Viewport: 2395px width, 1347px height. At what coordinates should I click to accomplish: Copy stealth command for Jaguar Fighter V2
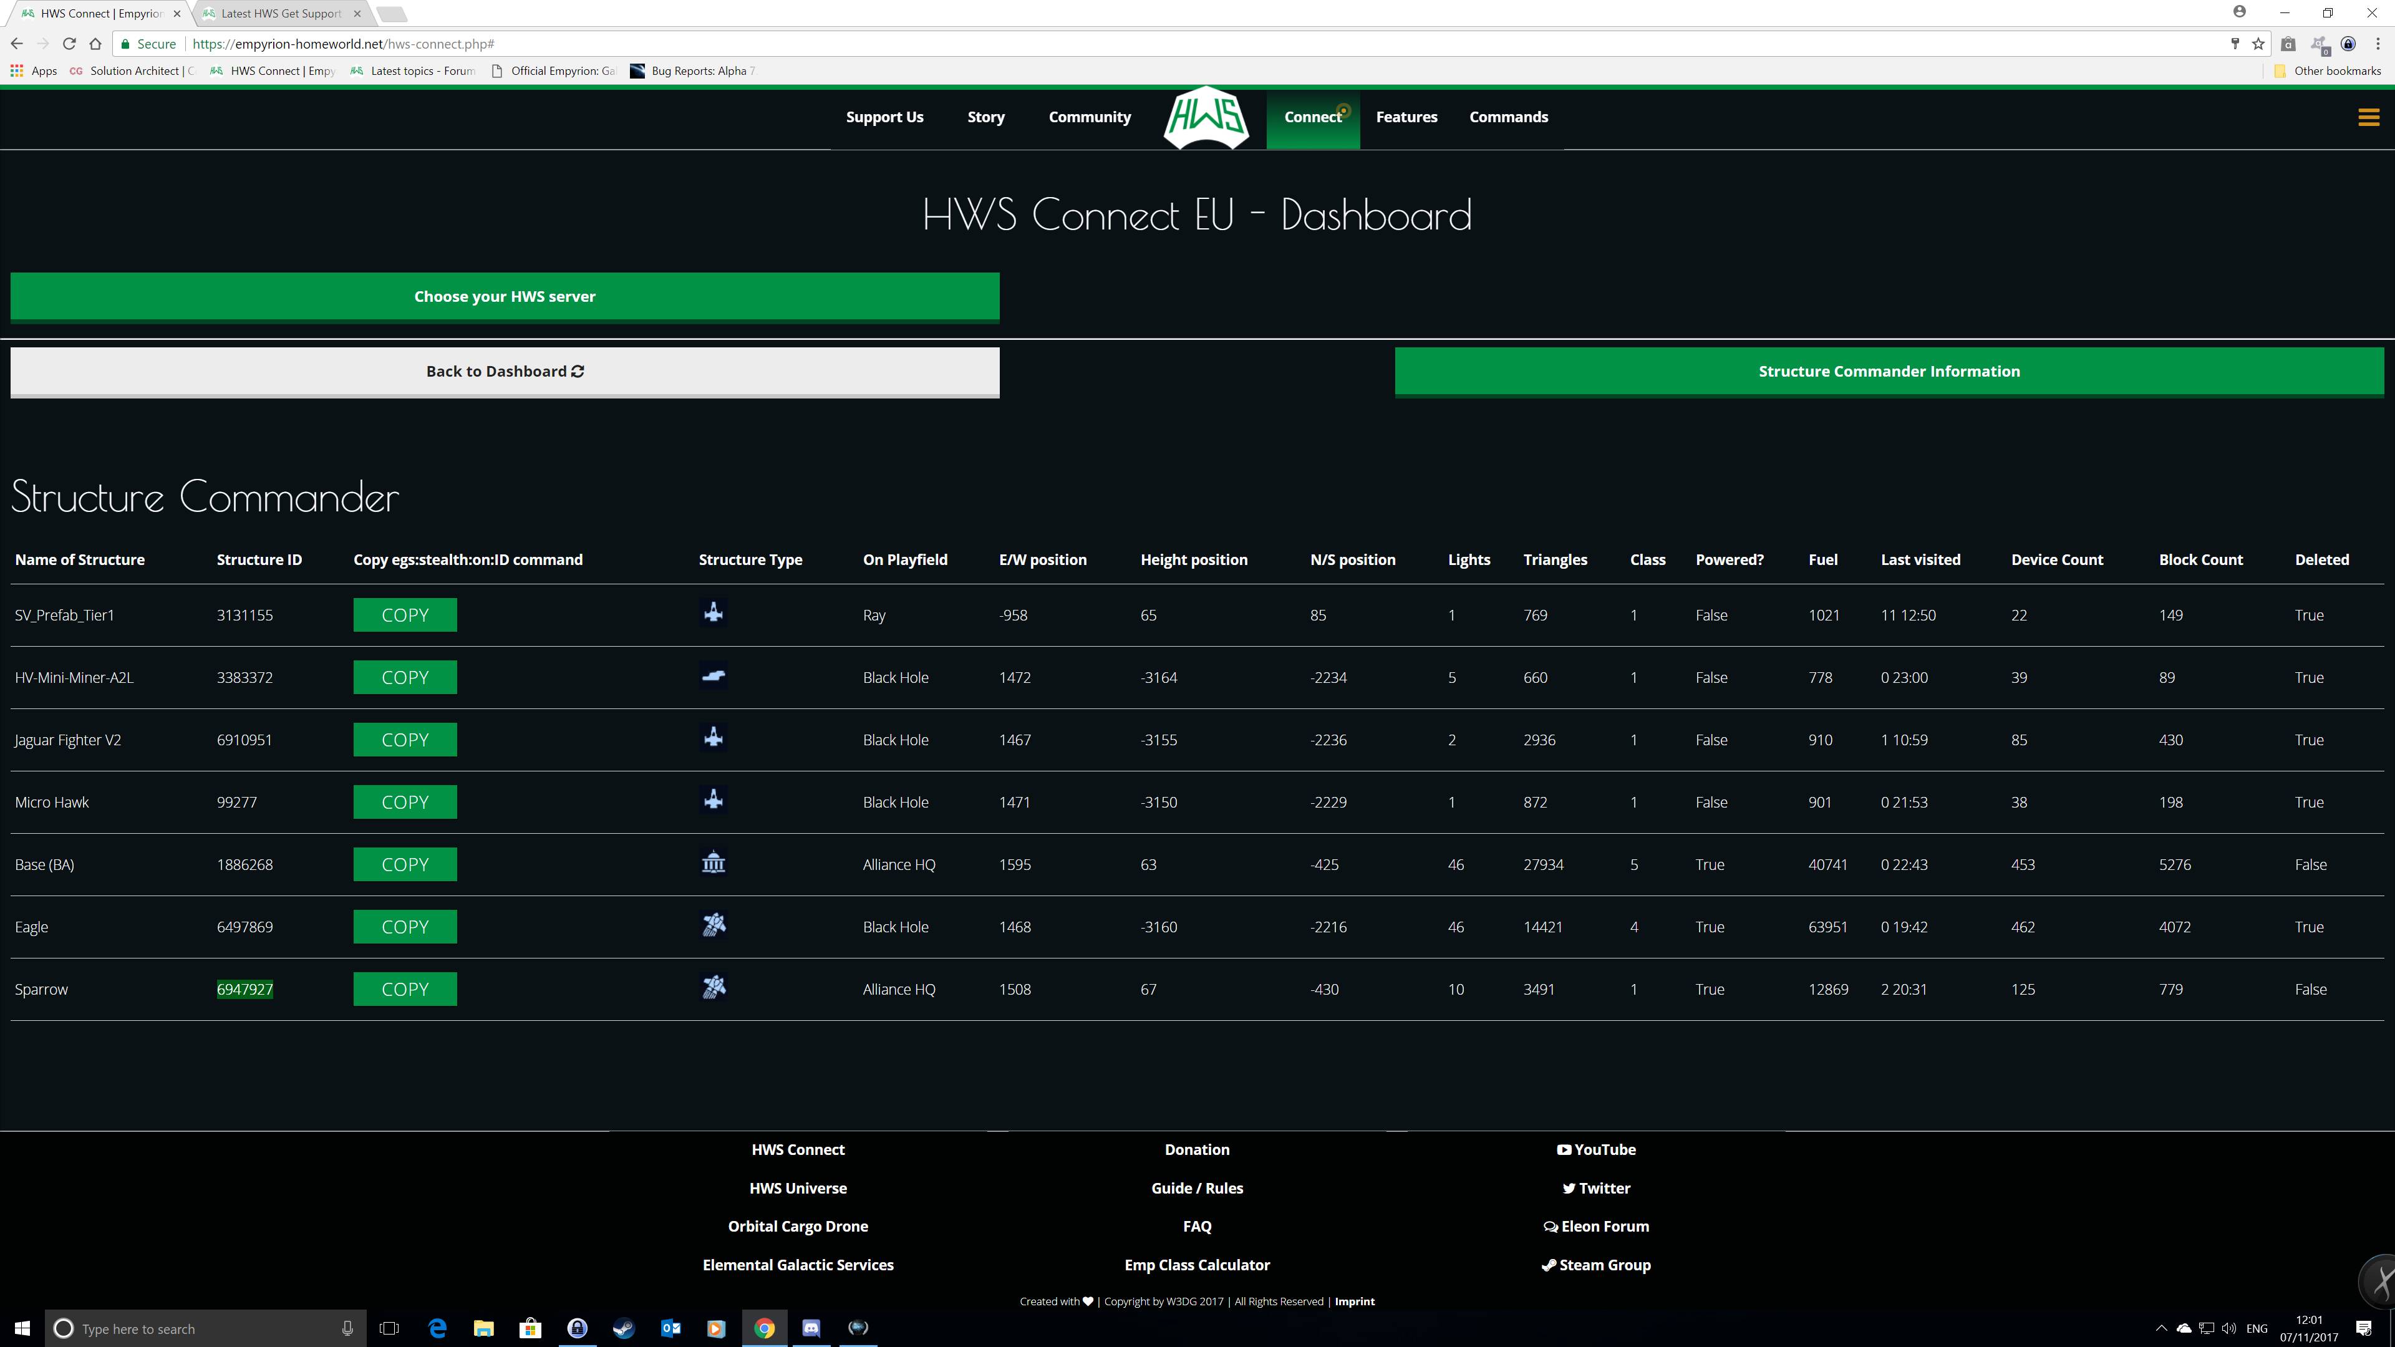pos(404,739)
